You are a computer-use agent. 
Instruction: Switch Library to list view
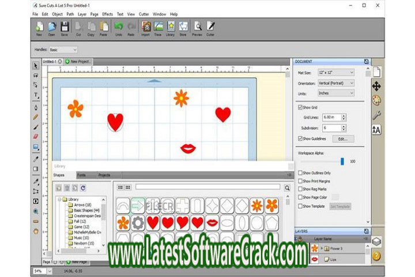pos(120,188)
